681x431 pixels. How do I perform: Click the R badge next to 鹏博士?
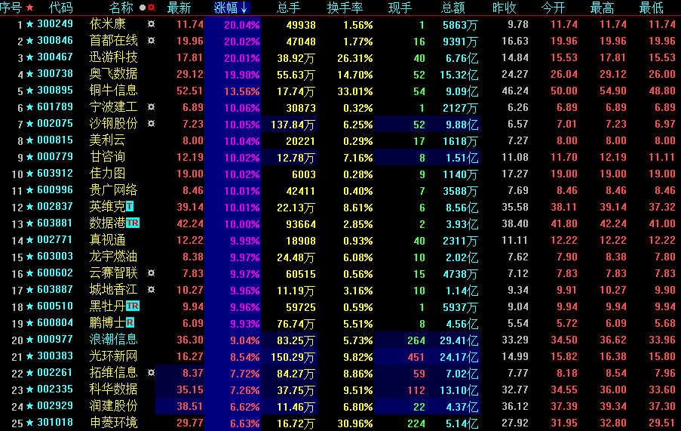coord(130,323)
